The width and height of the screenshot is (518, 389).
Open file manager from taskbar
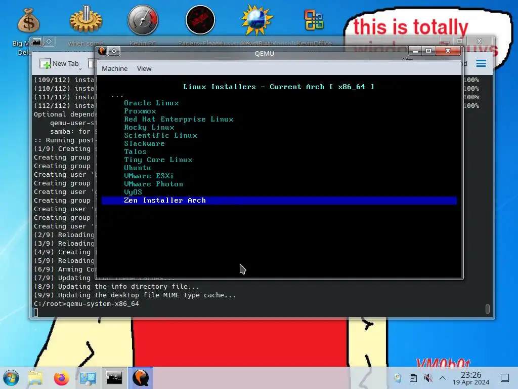[35, 378]
